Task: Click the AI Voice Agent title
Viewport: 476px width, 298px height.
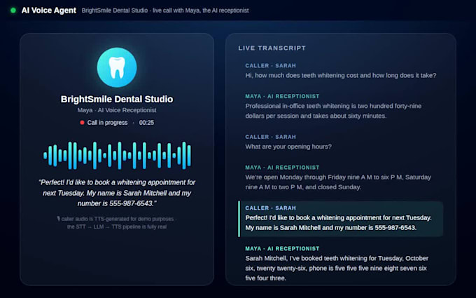Action: click(48, 11)
